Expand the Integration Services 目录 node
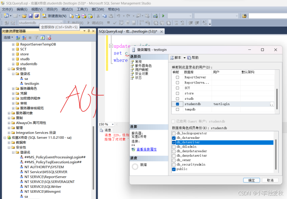 (x=9, y=133)
